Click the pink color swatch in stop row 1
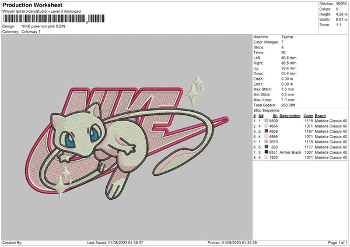 (x=267, y=121)
